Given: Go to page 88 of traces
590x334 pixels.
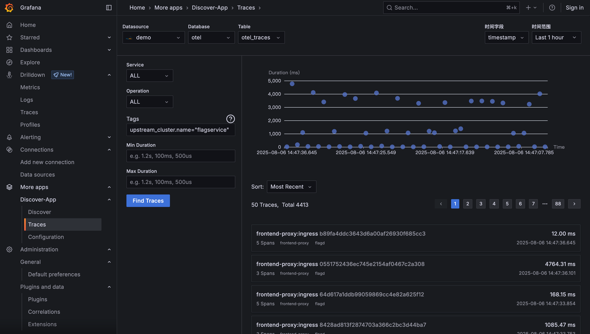Looking at the screenshot, I should pyautogui.click(x=558, y=204).
